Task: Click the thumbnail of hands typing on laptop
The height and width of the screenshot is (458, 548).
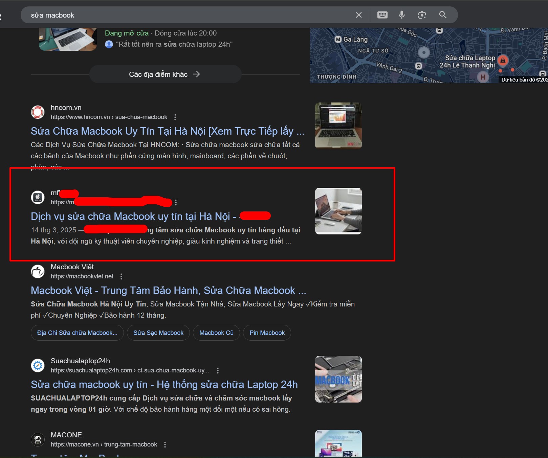Action: point(338,211)
